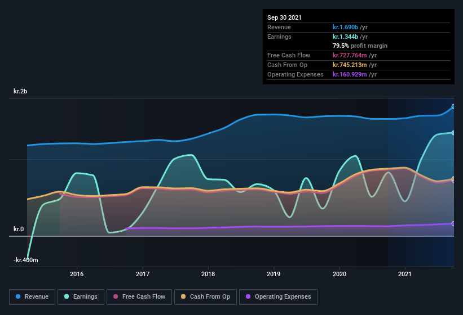Click the 2020 x-axis label
The image size is (463, 315).
pyautogui.click(x=339, y=274)
